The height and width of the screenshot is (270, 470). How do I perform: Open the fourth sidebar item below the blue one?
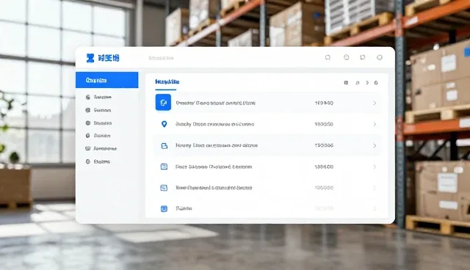98,136
